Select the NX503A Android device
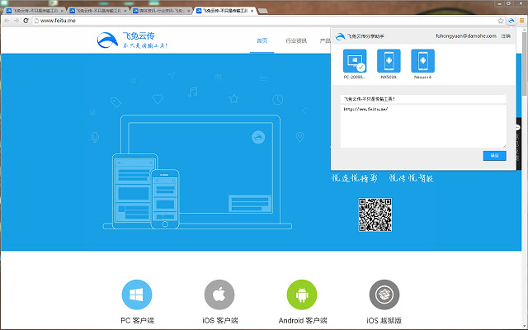The image size is (528, 330). tap(389, 61)
